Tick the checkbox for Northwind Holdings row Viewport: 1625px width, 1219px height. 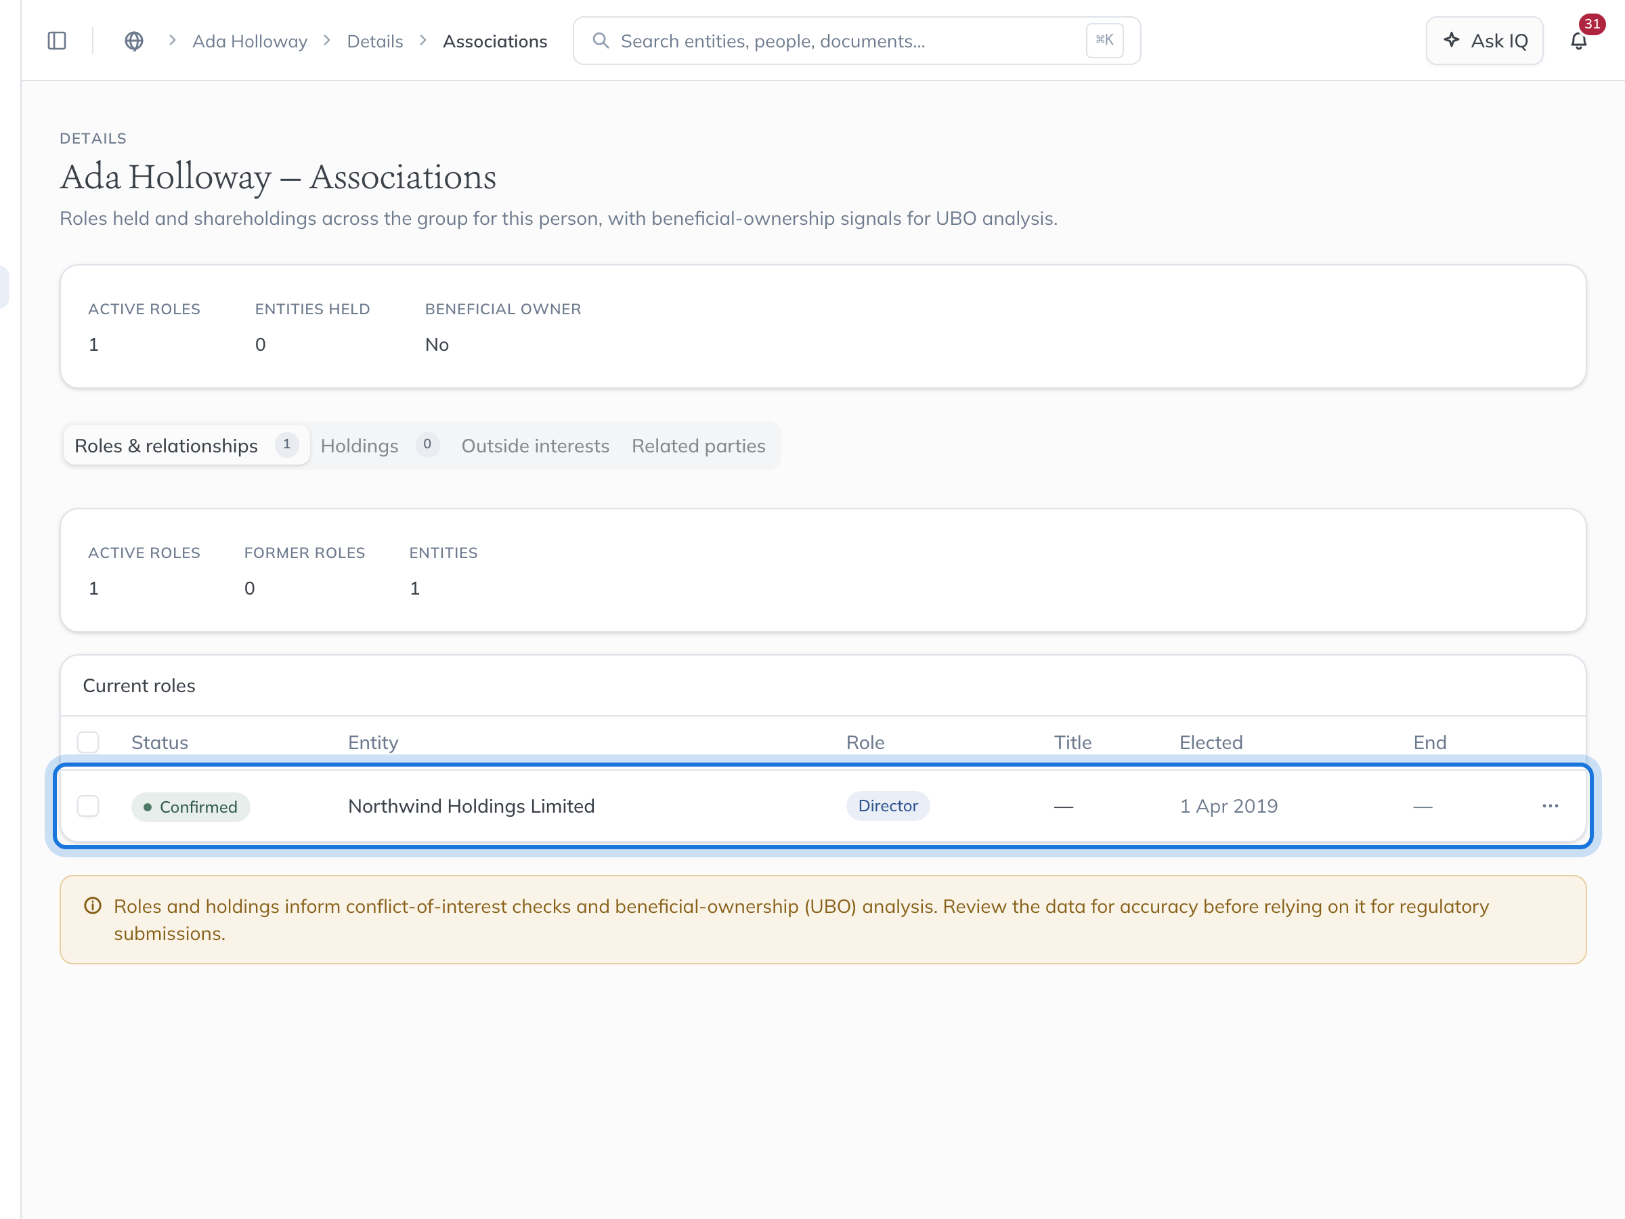click(88, 806)
